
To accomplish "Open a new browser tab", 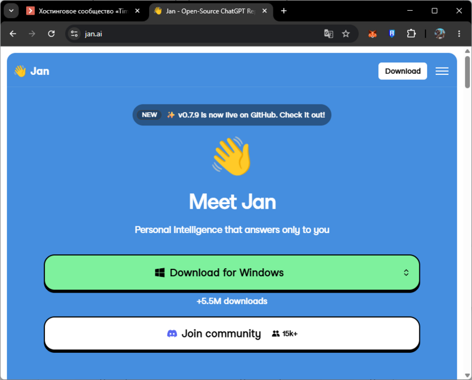I will [284, 11].
